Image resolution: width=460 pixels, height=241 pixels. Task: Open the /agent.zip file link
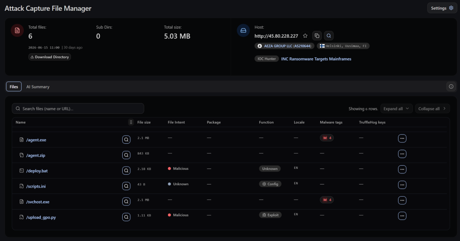tap(35, 155)
